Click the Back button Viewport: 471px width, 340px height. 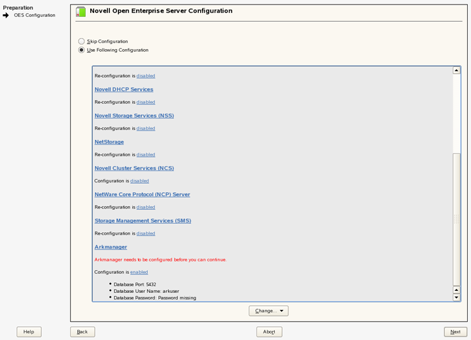[x=82, y=332]
